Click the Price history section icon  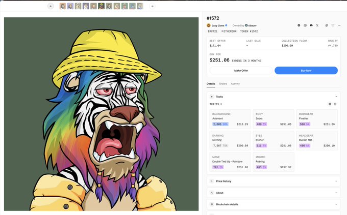(x=212, y=181)
